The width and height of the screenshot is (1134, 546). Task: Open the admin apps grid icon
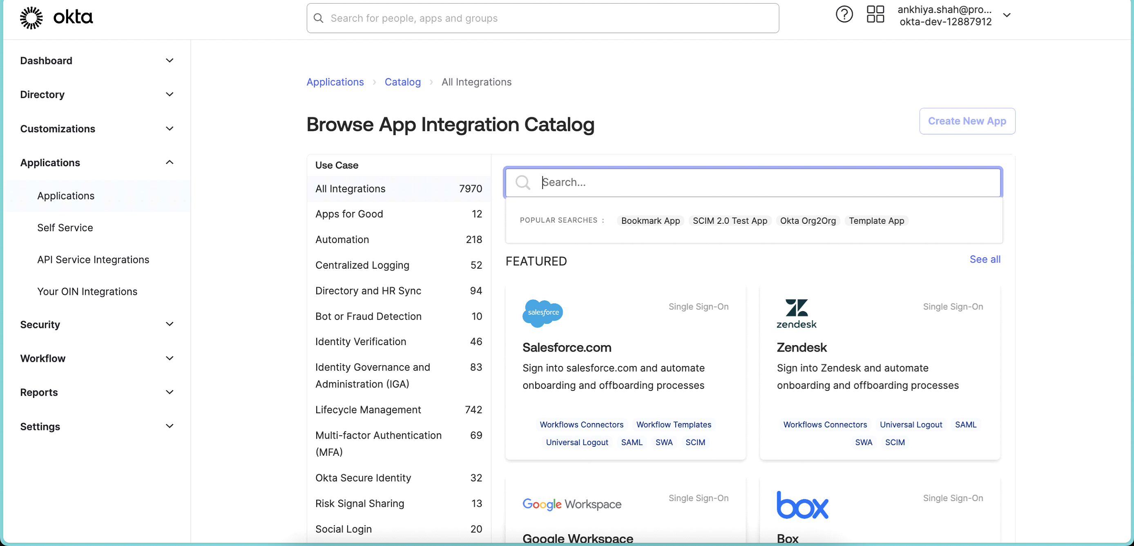point(875,14)
